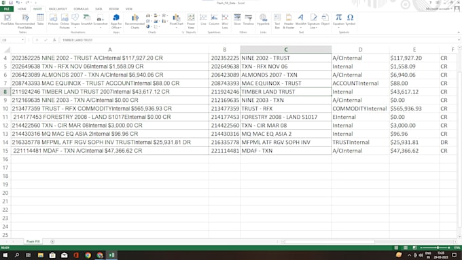Redo the last action

tap(27, 3)
